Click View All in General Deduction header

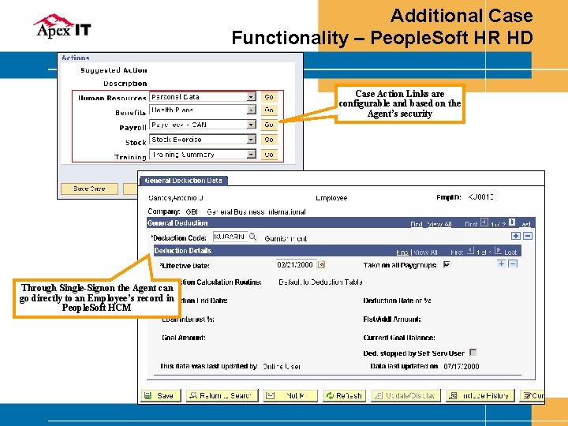[439, 224]
